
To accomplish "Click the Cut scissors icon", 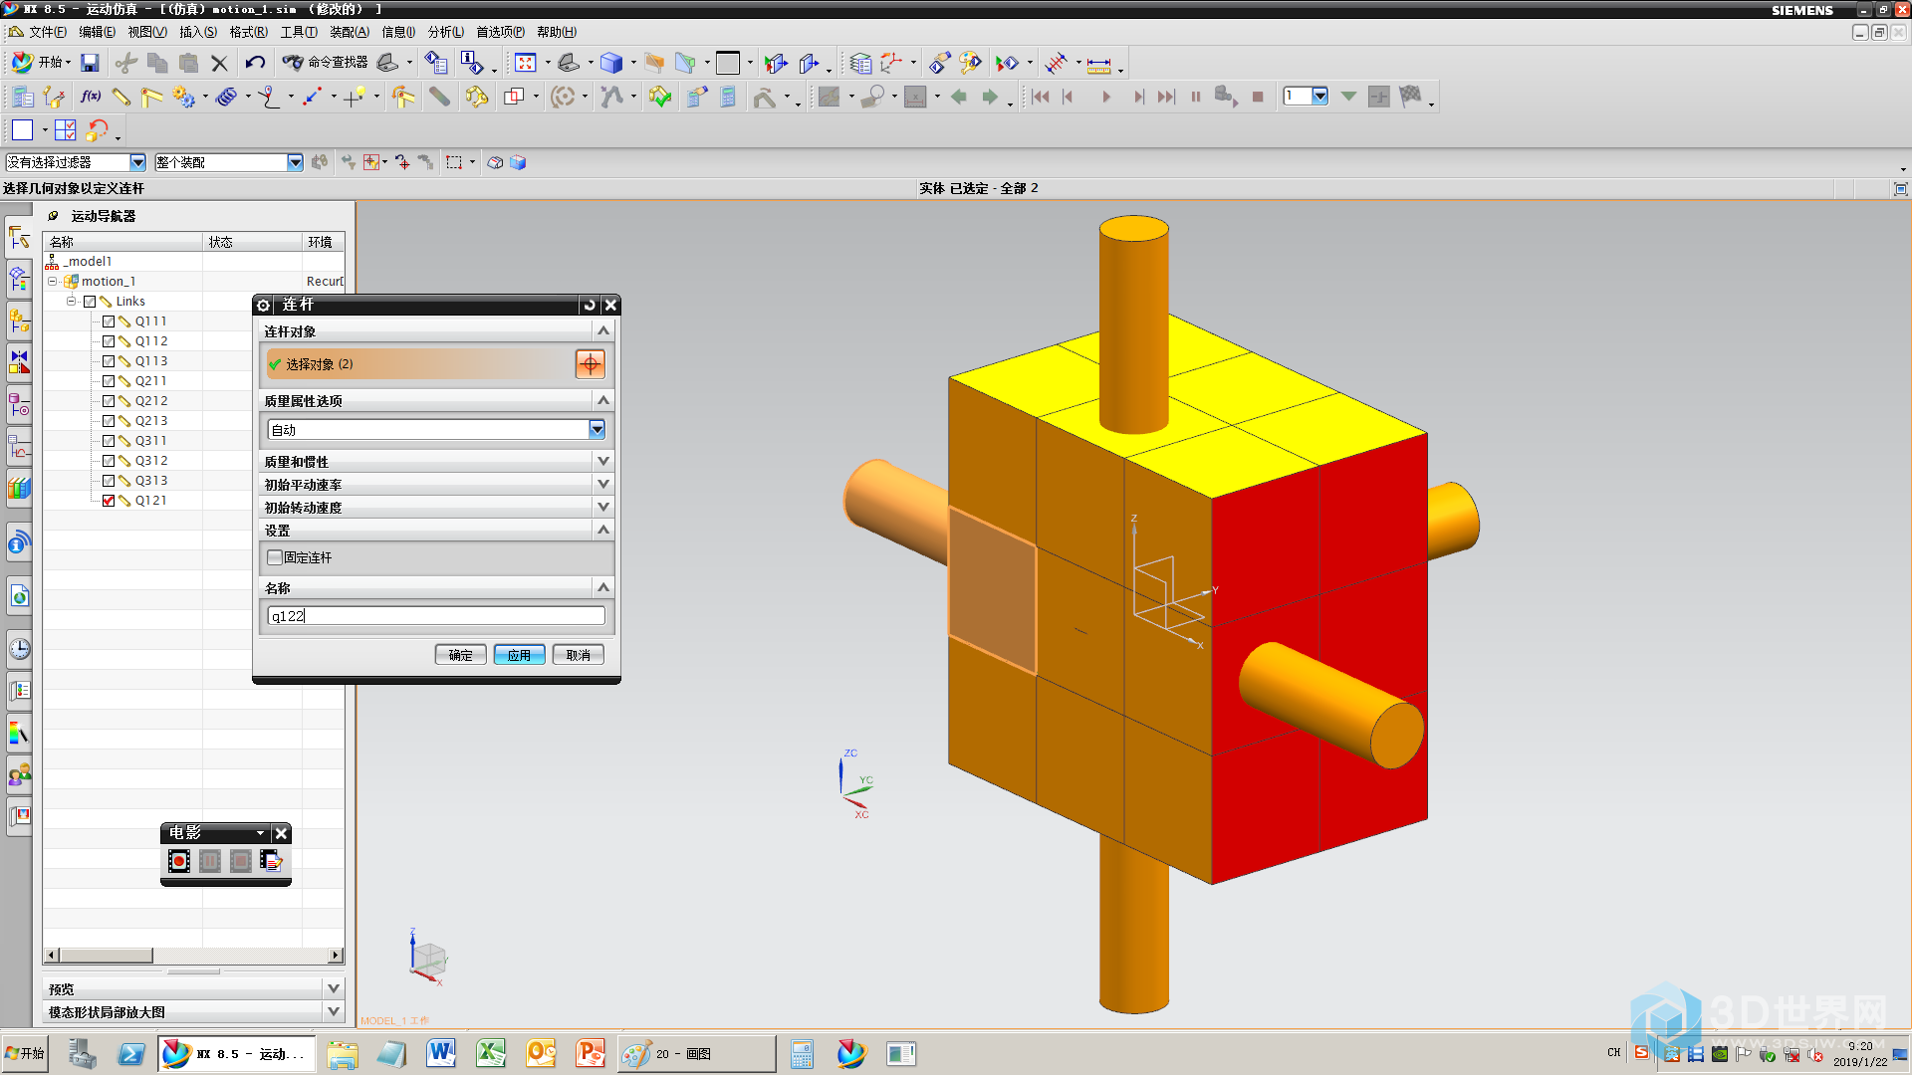I will click(125, 63).
